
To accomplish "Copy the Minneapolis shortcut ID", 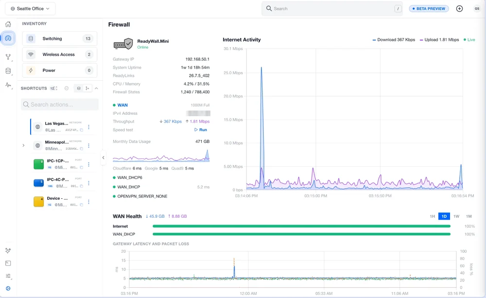I will pos(82,149).
